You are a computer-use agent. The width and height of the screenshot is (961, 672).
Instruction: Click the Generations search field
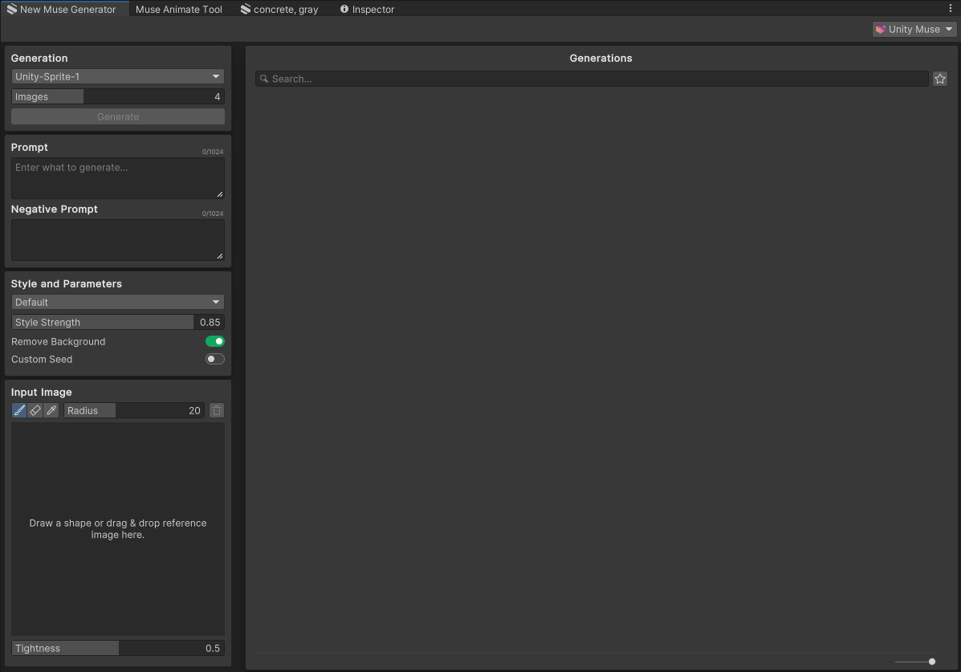[592, 79]
